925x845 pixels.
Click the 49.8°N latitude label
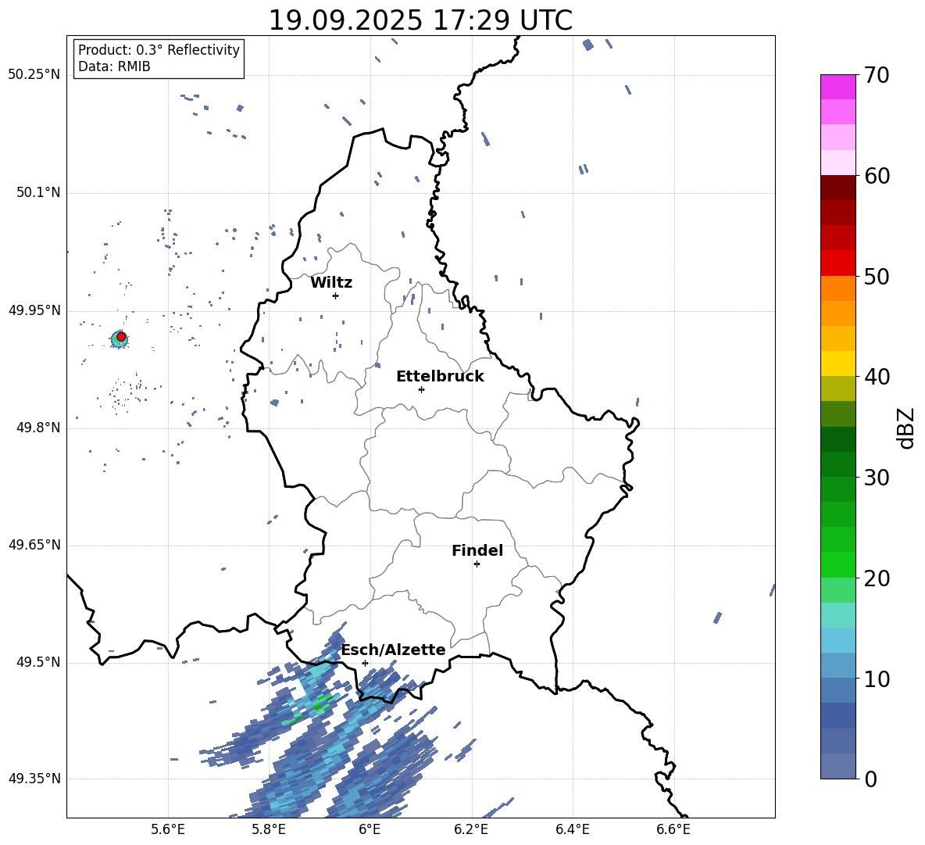[38, 428]
